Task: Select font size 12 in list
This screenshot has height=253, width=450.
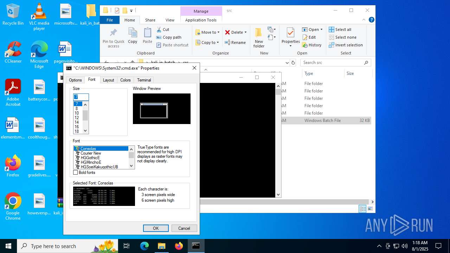Action: coord(78,118)
